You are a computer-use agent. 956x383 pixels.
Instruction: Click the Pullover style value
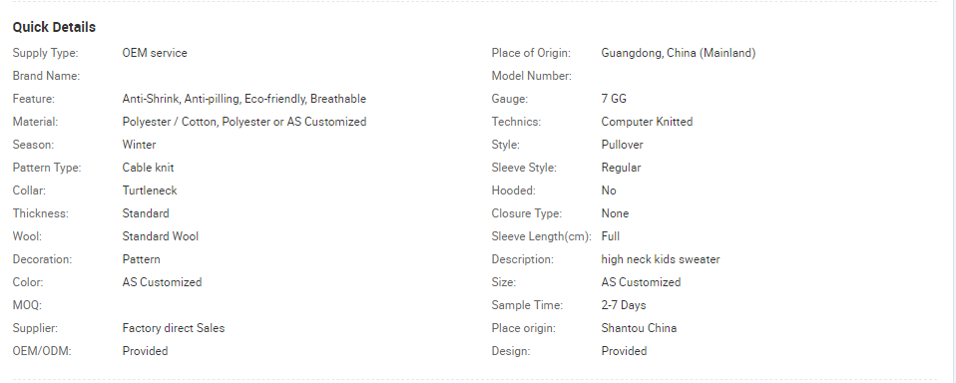622,145
